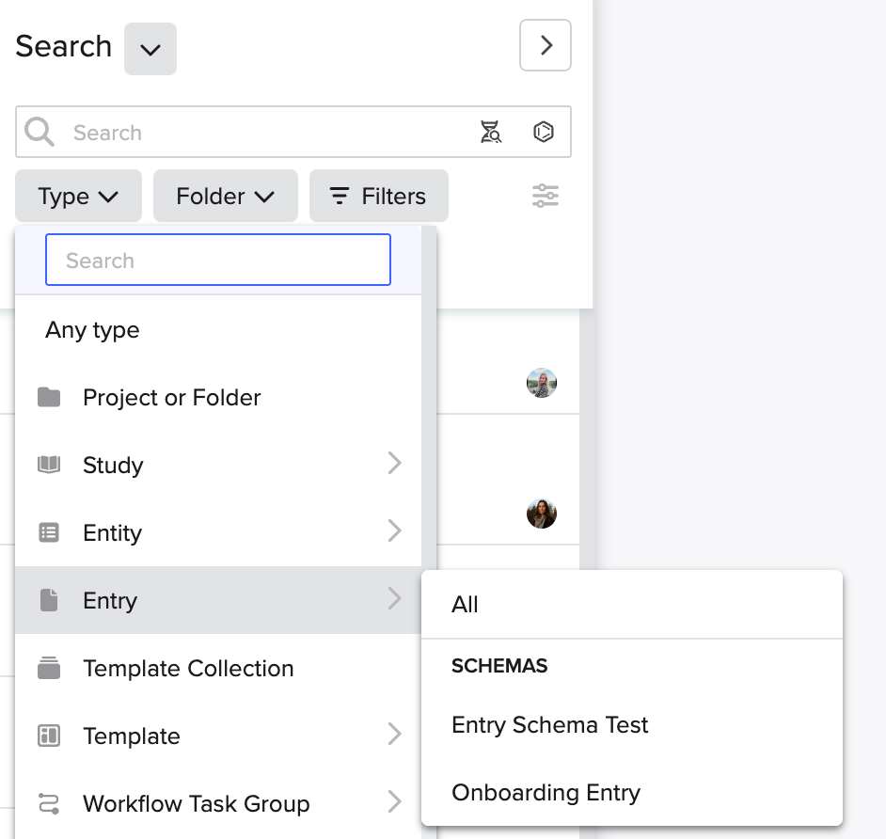Screen dimensions: 886x839
Task: Expand the Study submenu chevron
Action: (394, 464)
